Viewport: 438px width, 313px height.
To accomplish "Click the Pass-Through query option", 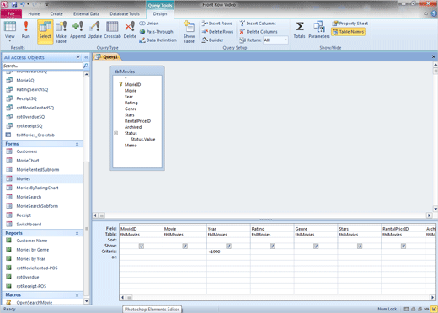I will (x=157, y=32).
